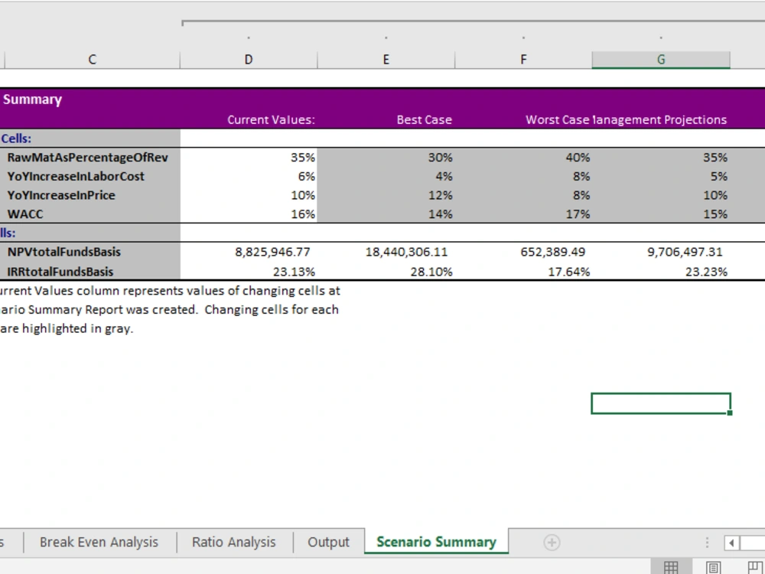The width and height of the screenshot is (765, 574).
Task: Select IRR value 23.13% cell
Action: 249,272
